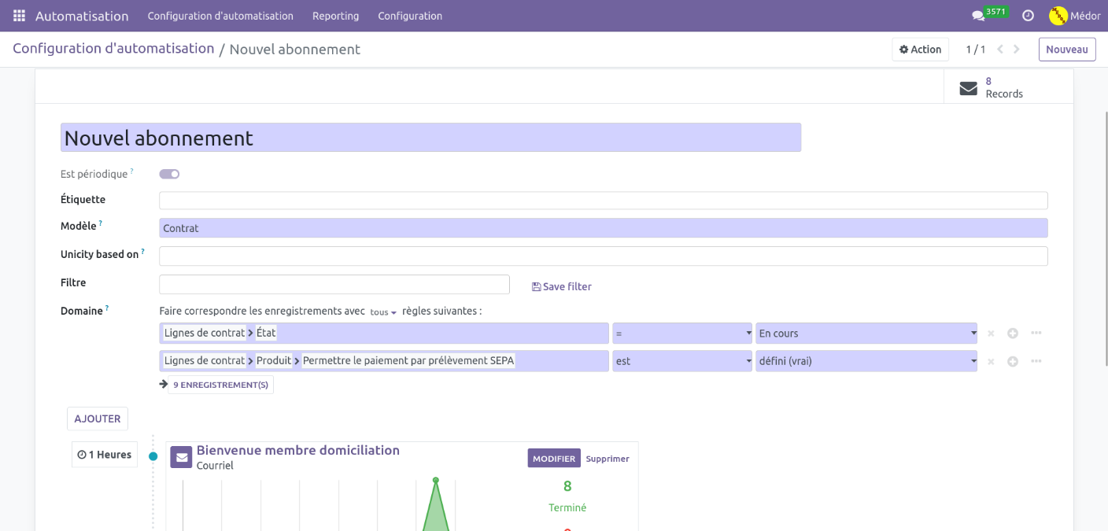1108x531 pixels.
Task: Go to previous record with left chevron
Action: click(1000, 50)
